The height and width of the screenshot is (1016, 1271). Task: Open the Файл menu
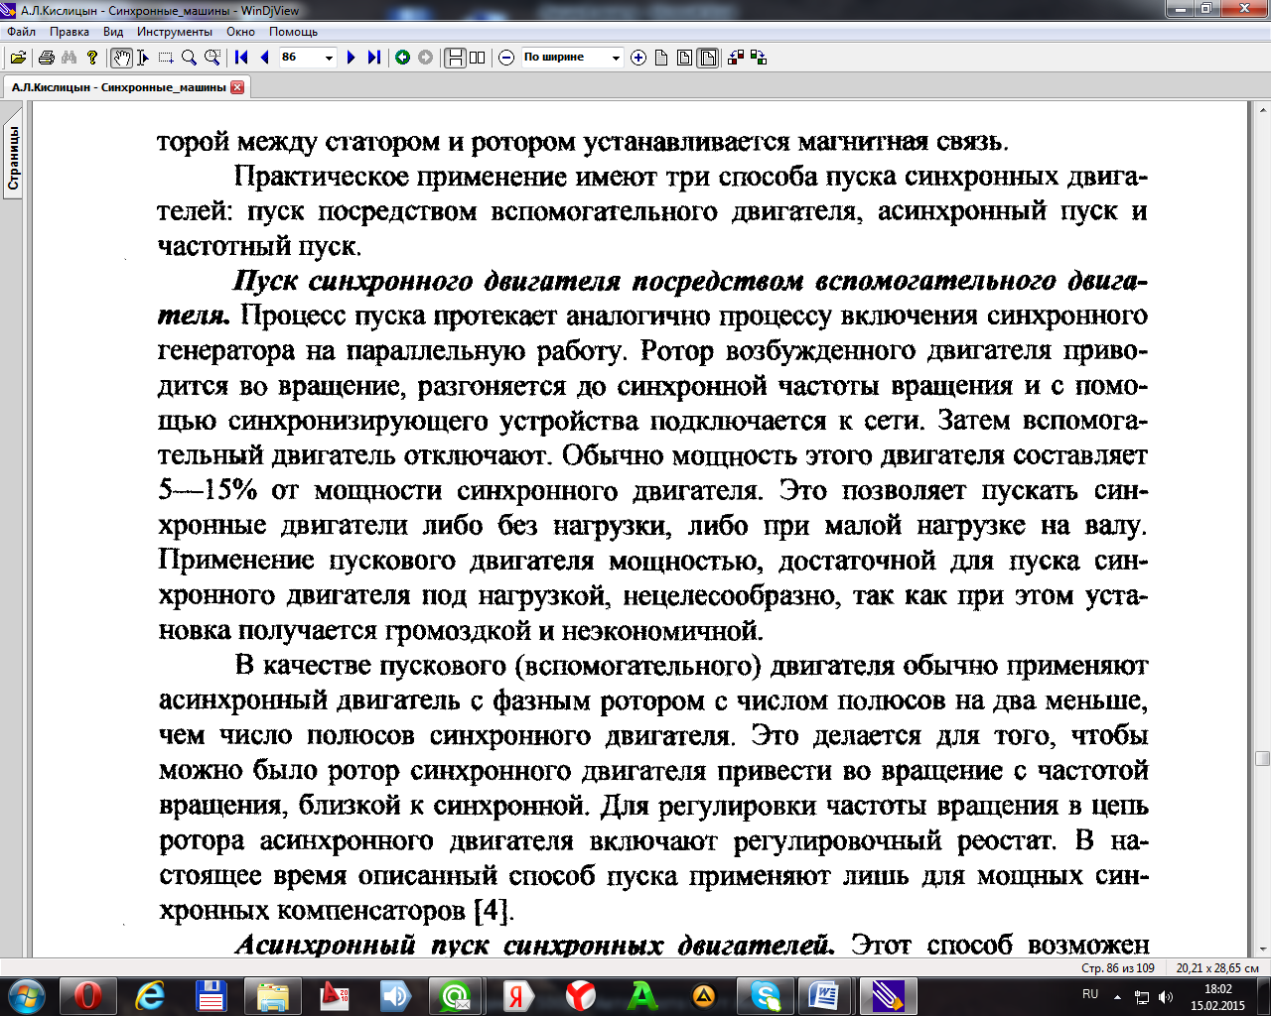click(x=21, y=32)
